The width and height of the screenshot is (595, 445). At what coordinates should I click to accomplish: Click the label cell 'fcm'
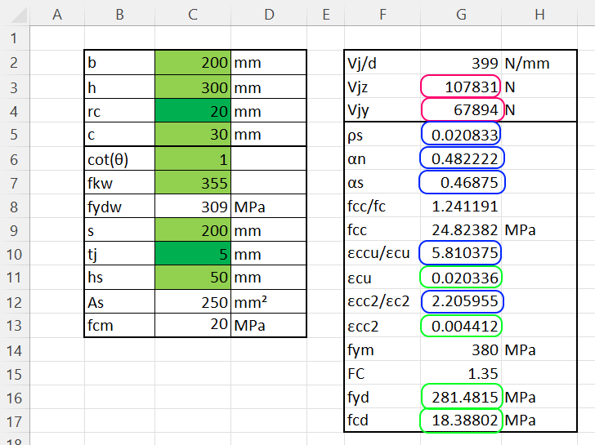click(x=119, y=325)
